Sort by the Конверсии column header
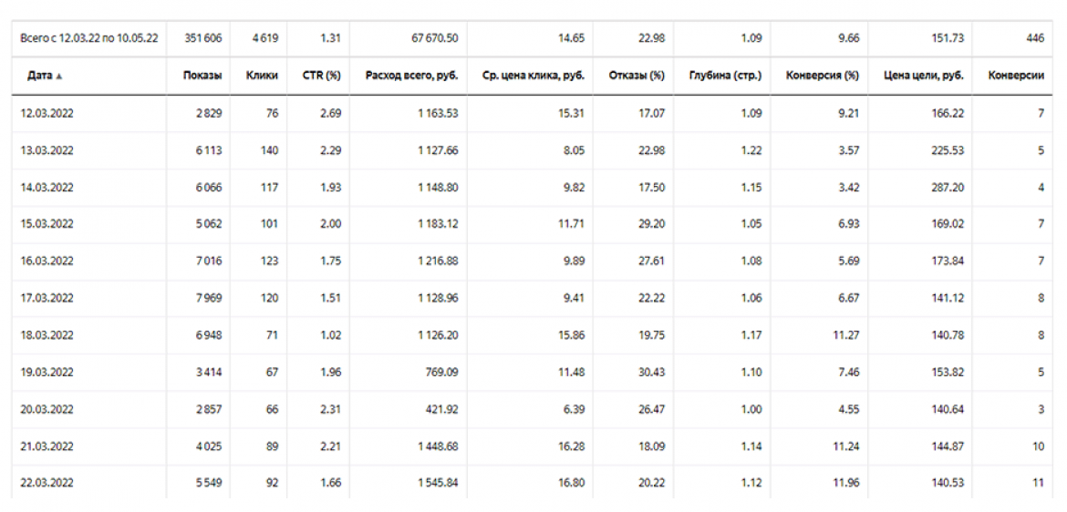1067x512 pixels. [1015, 76]
